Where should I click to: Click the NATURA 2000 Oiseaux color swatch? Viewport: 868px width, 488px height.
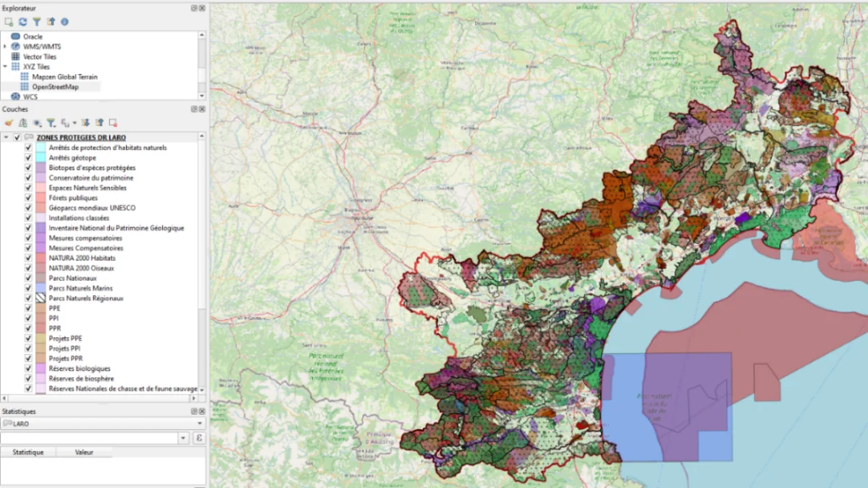coord(40,269)
